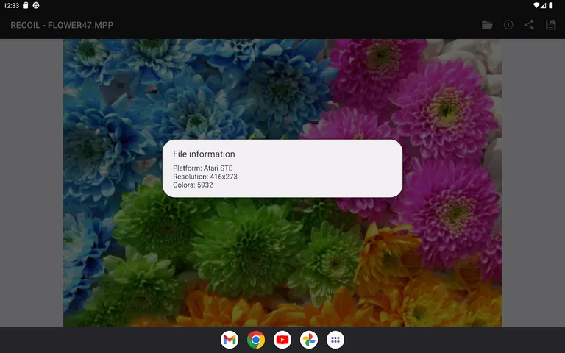Screen dimensions: 565x353
Task: Tap the battery icon in status bar
Action: point(550,5)
